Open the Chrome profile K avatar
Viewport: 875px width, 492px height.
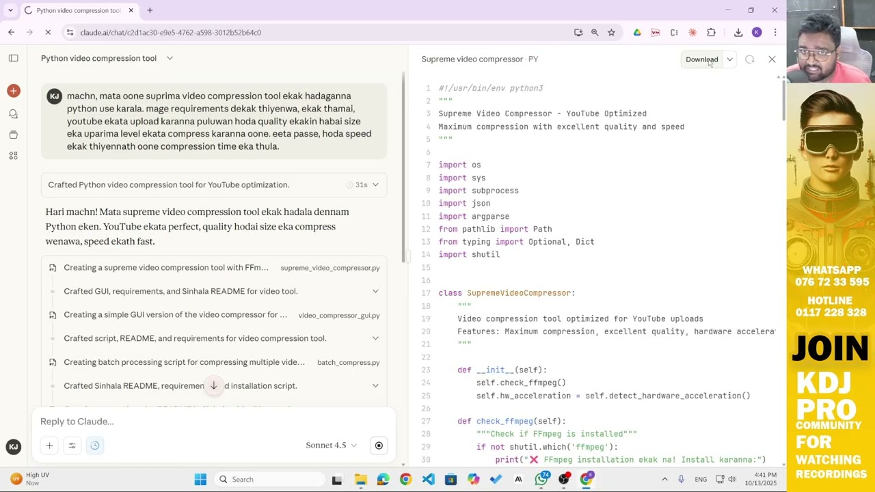pyautogui.click(x=757, y=32)
